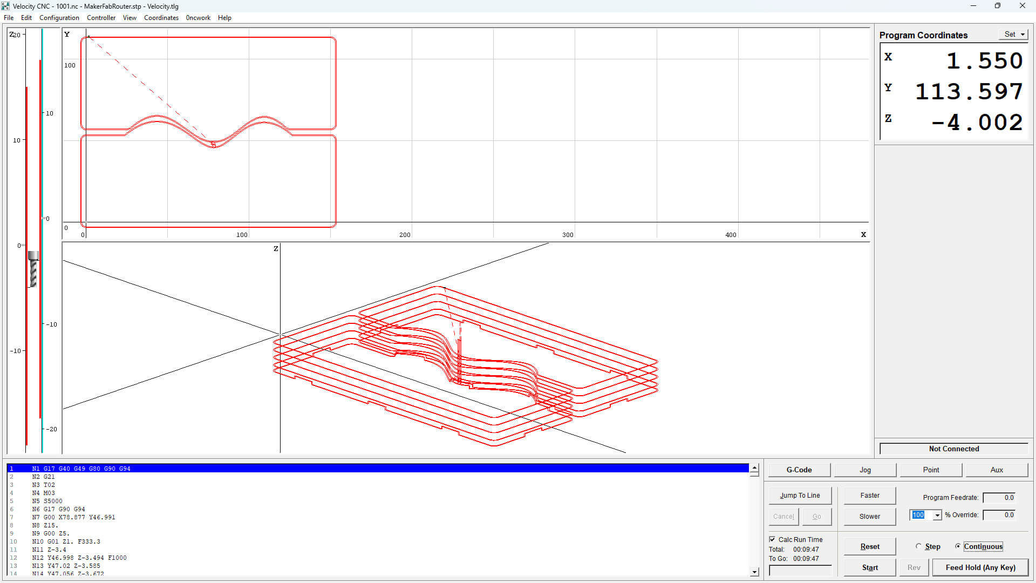Open the Set coordinates dropdown

tap(1014, 34)
